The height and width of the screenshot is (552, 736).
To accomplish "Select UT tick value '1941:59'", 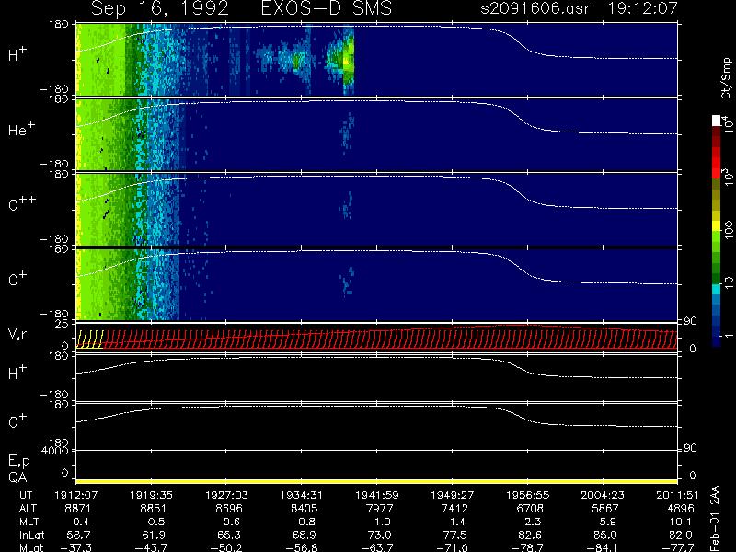I will click(x=376, y=495).
